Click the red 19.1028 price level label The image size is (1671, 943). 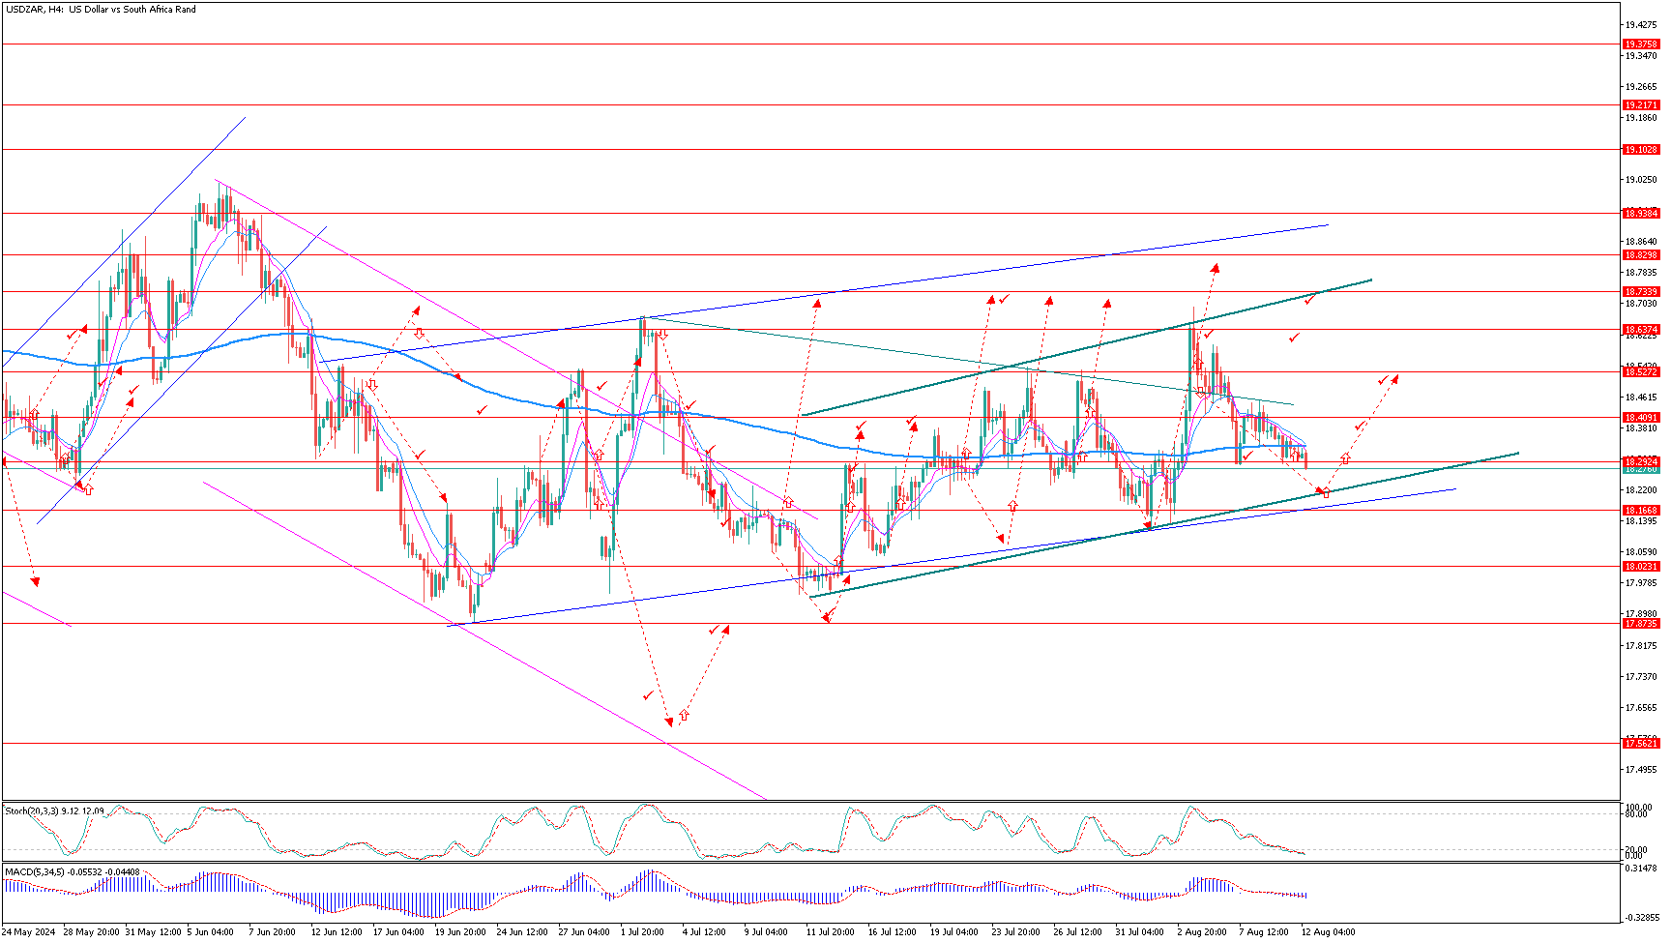pos(1641,150)
